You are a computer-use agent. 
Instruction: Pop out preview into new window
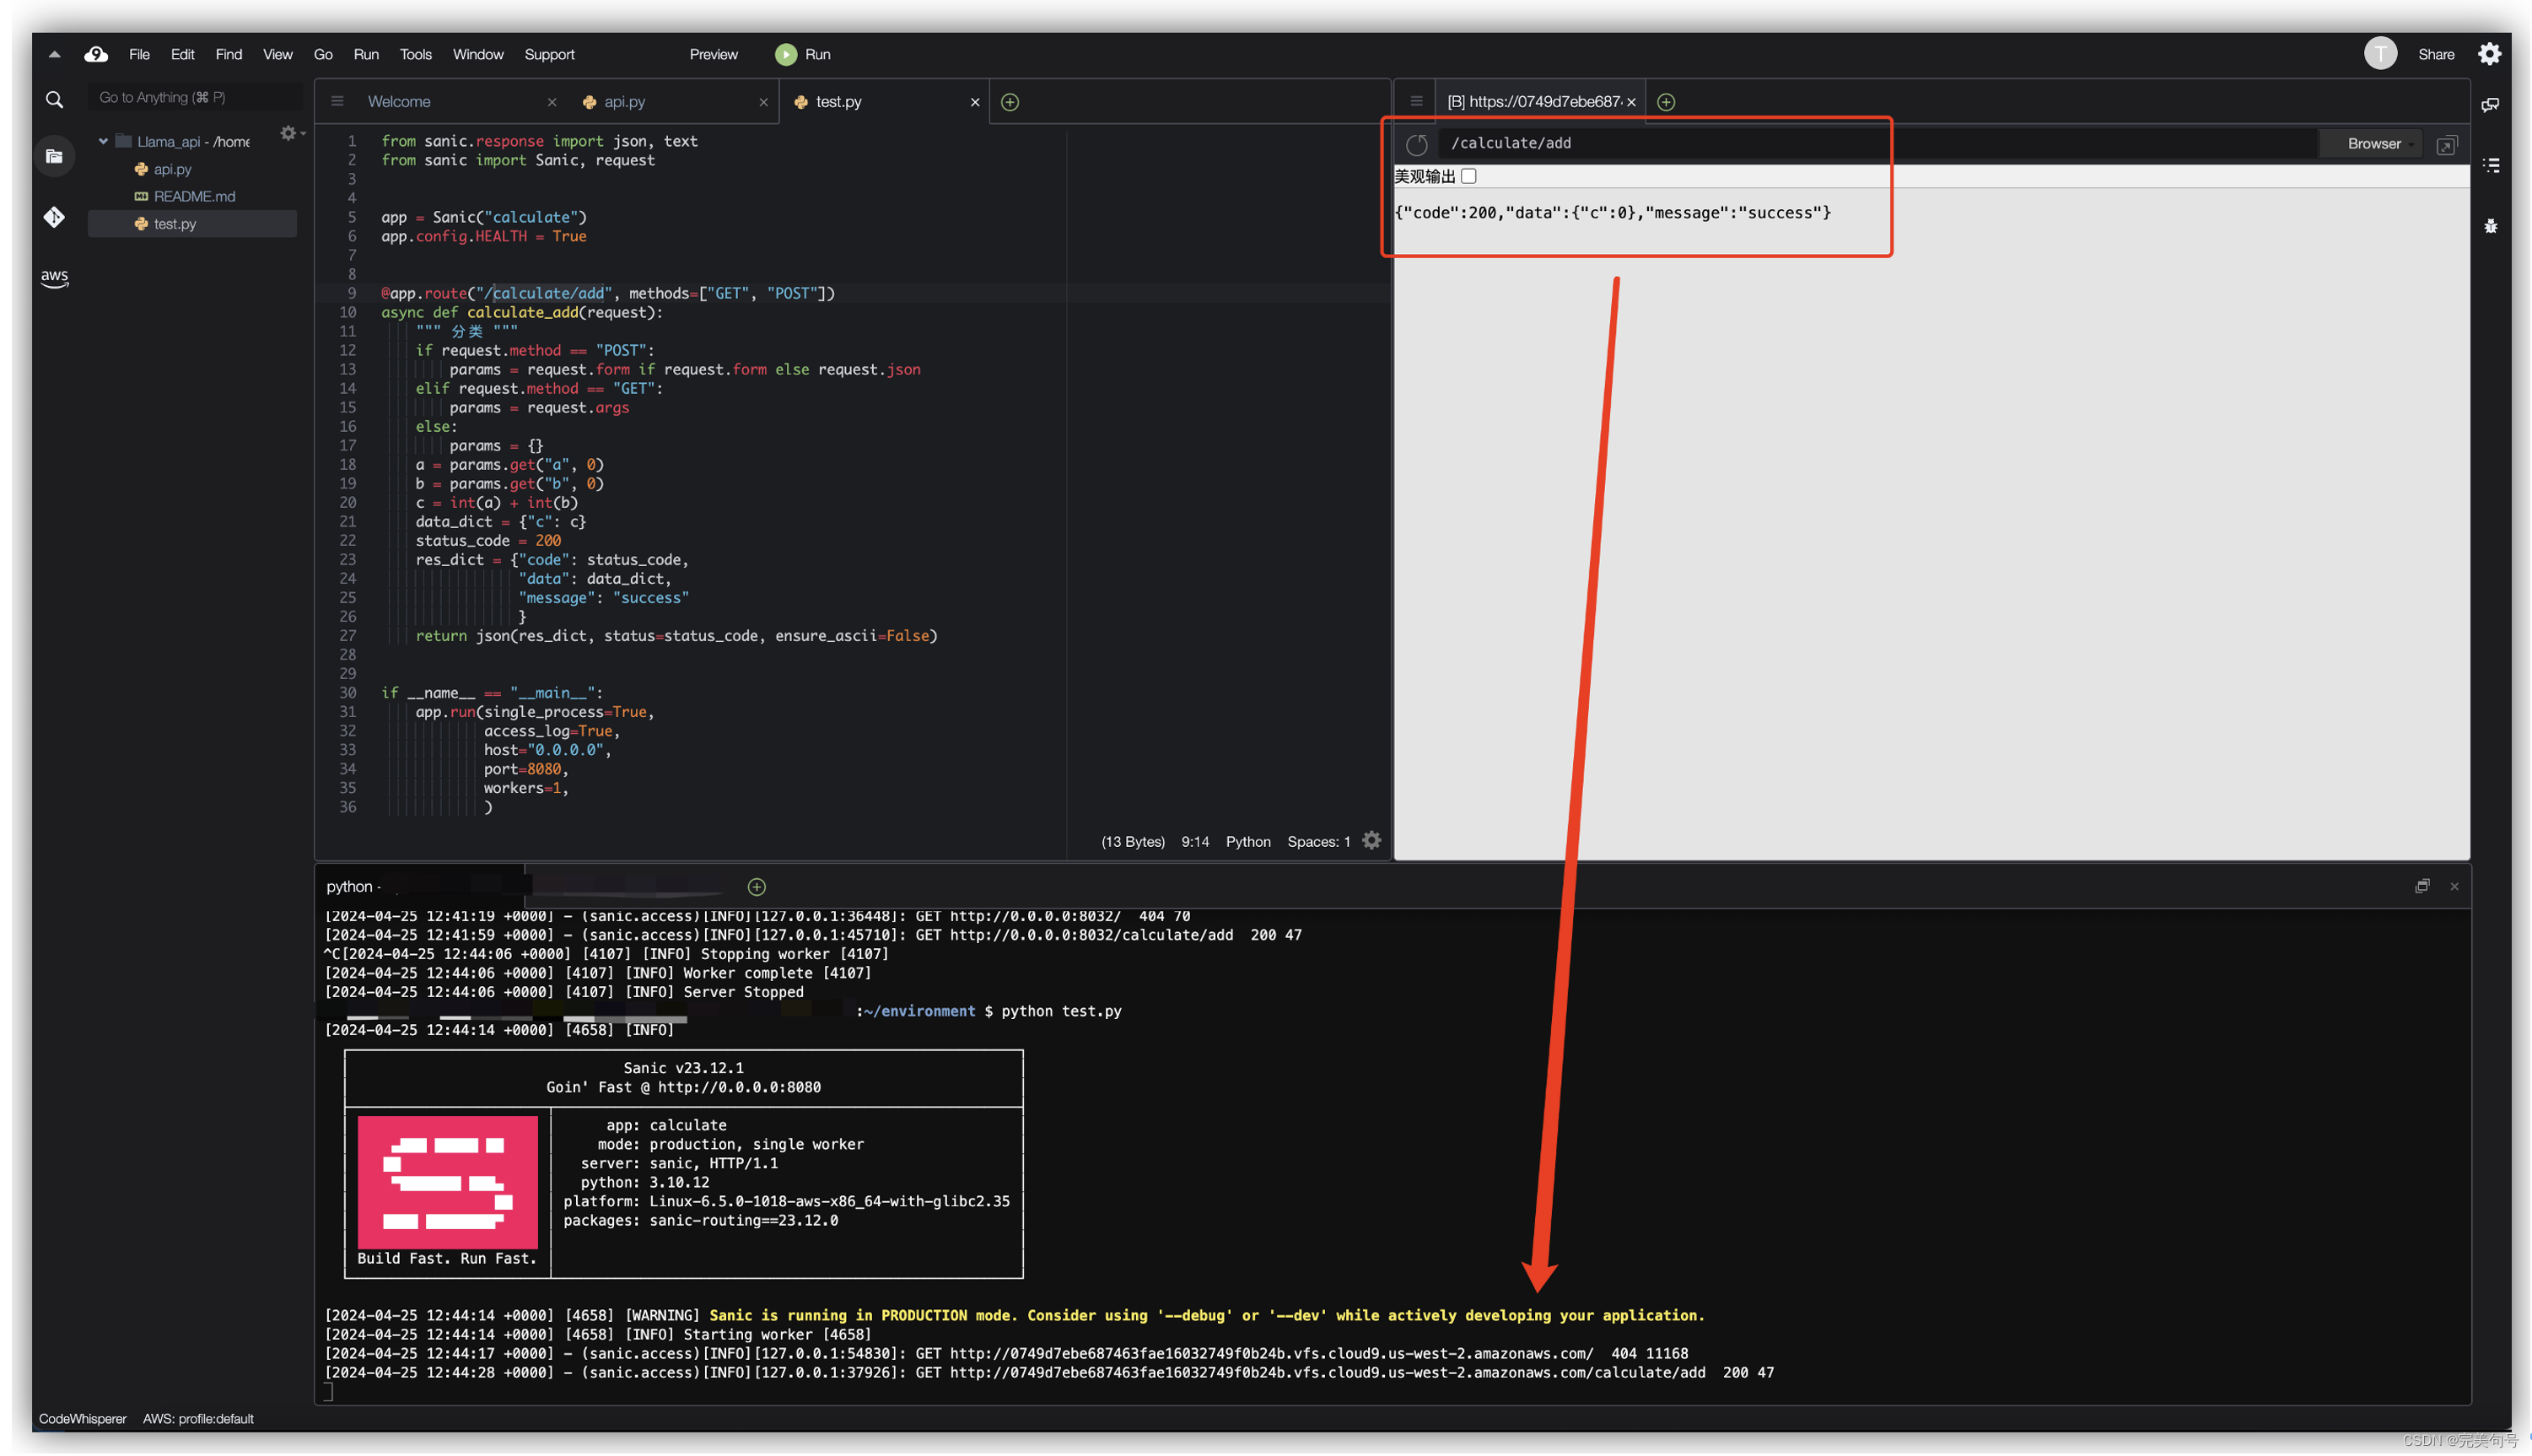tap(2445, 145)
